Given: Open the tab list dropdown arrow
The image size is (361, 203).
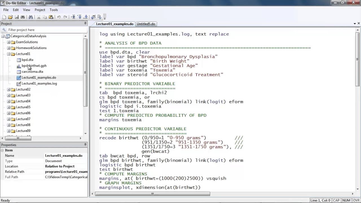Looking at the screenshot, I should [x=355, y=24].
